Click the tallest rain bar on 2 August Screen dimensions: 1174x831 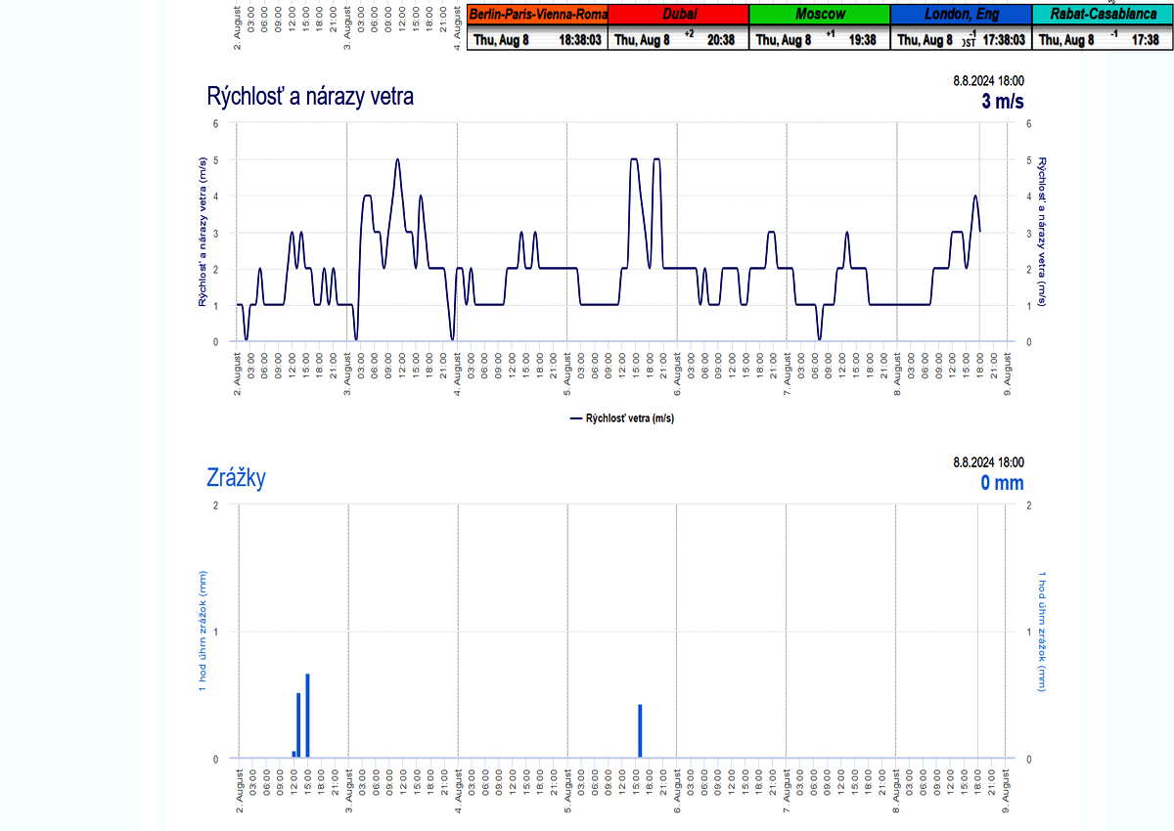click(x=307, y=715)
